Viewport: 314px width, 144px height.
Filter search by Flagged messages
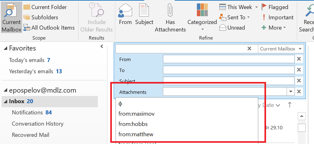274,7
